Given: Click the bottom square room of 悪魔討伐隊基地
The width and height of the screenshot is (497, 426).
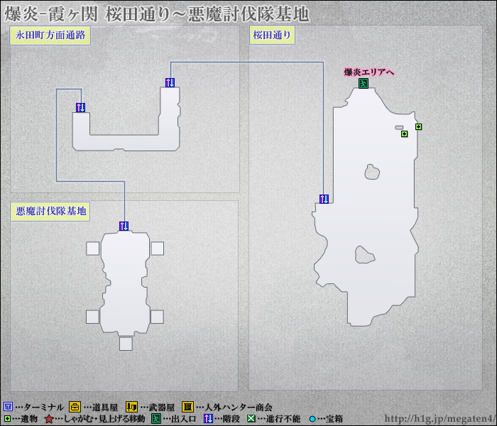Looking at the screenshot, I should [126, 344].
